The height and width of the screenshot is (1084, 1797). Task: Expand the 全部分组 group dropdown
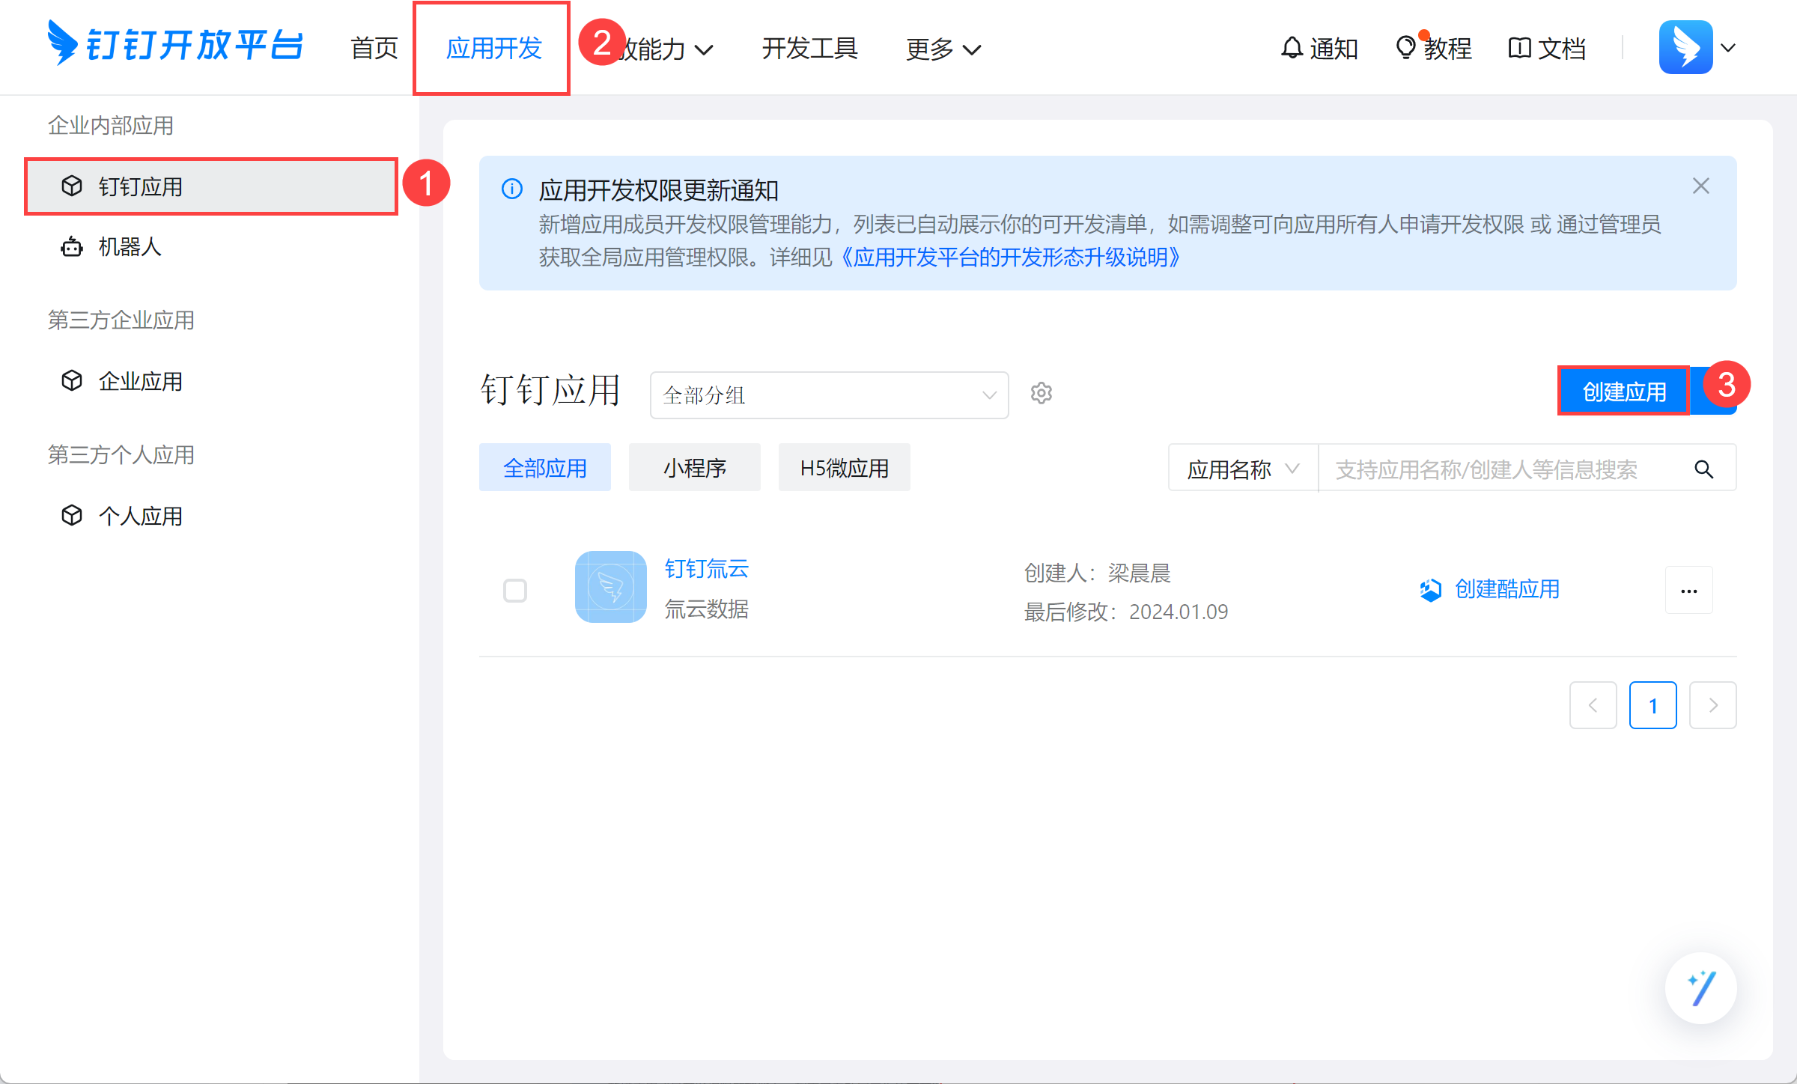pos(829,395)
